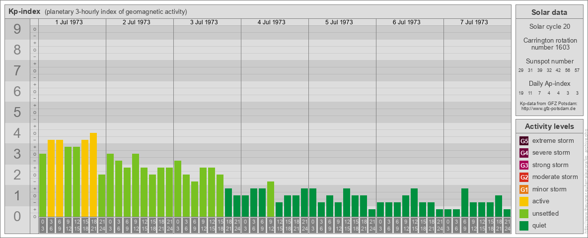Click the Kp scale number 9
The height and width of the screenshot is (238, 588).
pos(17,29)
